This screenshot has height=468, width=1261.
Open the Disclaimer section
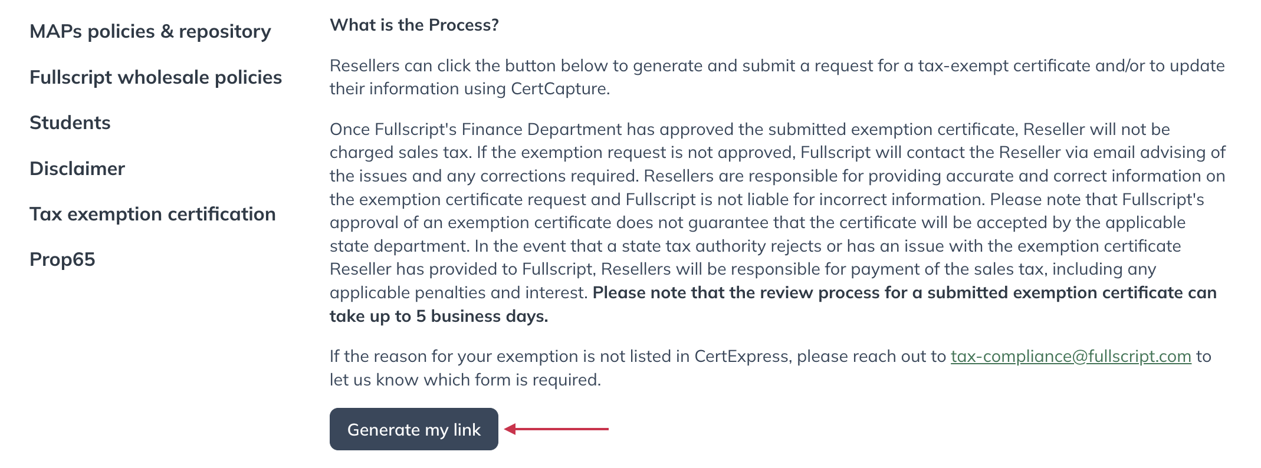point(77,169)
